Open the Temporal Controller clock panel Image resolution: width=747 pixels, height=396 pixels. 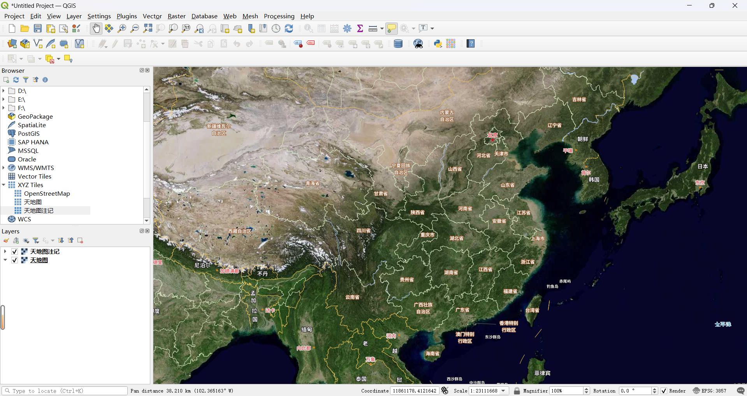pyautogui.click(x=276, y=28)
